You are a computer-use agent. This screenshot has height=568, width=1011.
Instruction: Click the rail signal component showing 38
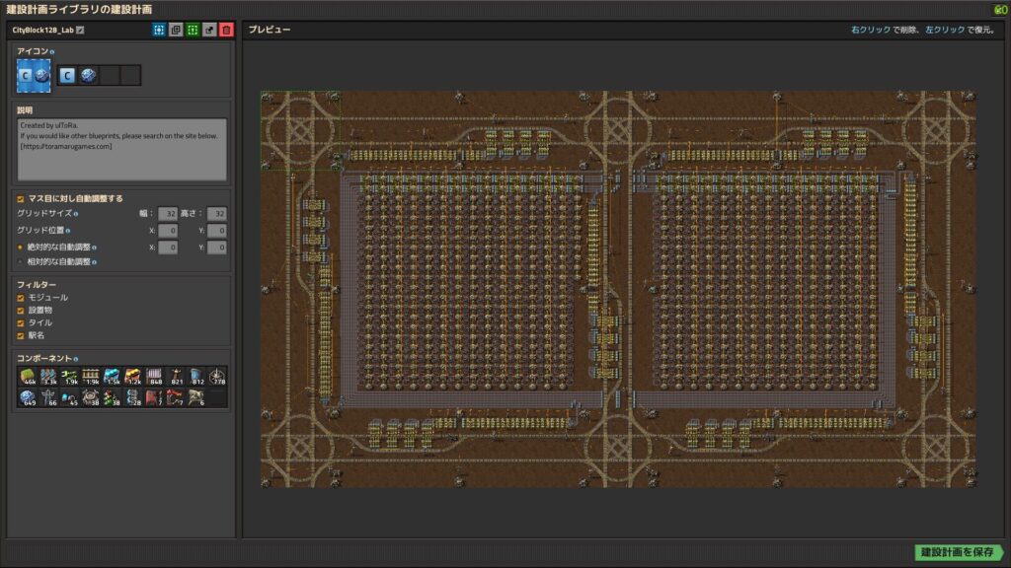pyautogui.click(x=112, y=397)
